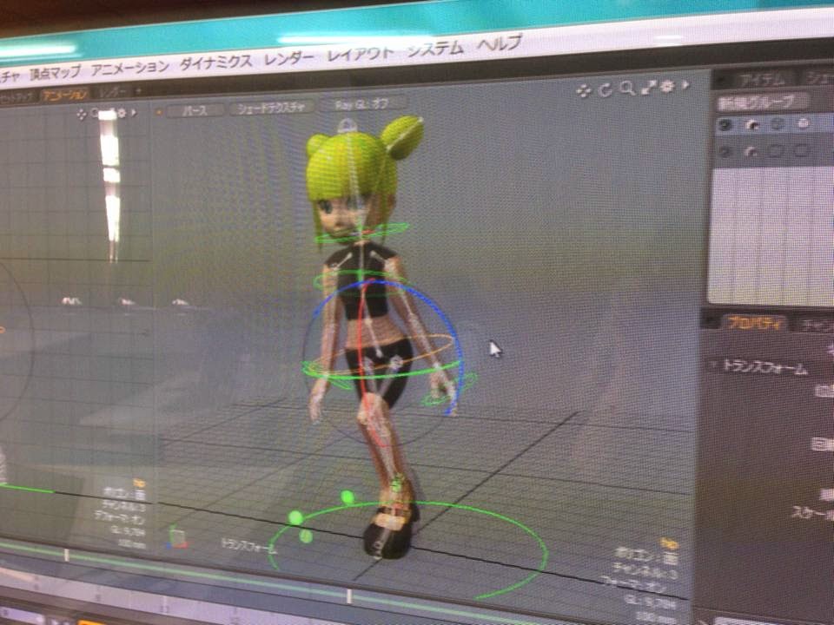The width and height of the screenshot is (834, 625).
Task: Open the パース view type dropdown
Action: [x=195, y=110]
